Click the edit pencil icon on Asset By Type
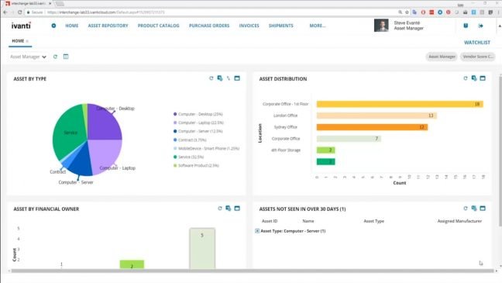Viewport: 502px width, 283px height. pos(229,78)
